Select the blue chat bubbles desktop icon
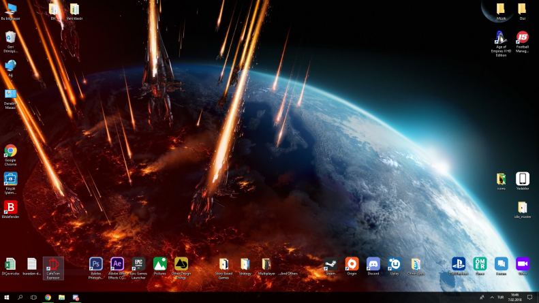This screenshot has height=303, width=539. click(502, 266)
